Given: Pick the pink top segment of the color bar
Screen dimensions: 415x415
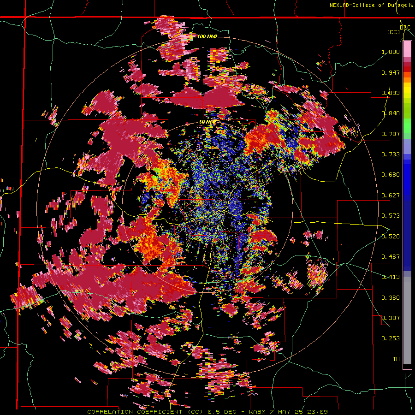Looking at the screenshot, I should point(407,49).
